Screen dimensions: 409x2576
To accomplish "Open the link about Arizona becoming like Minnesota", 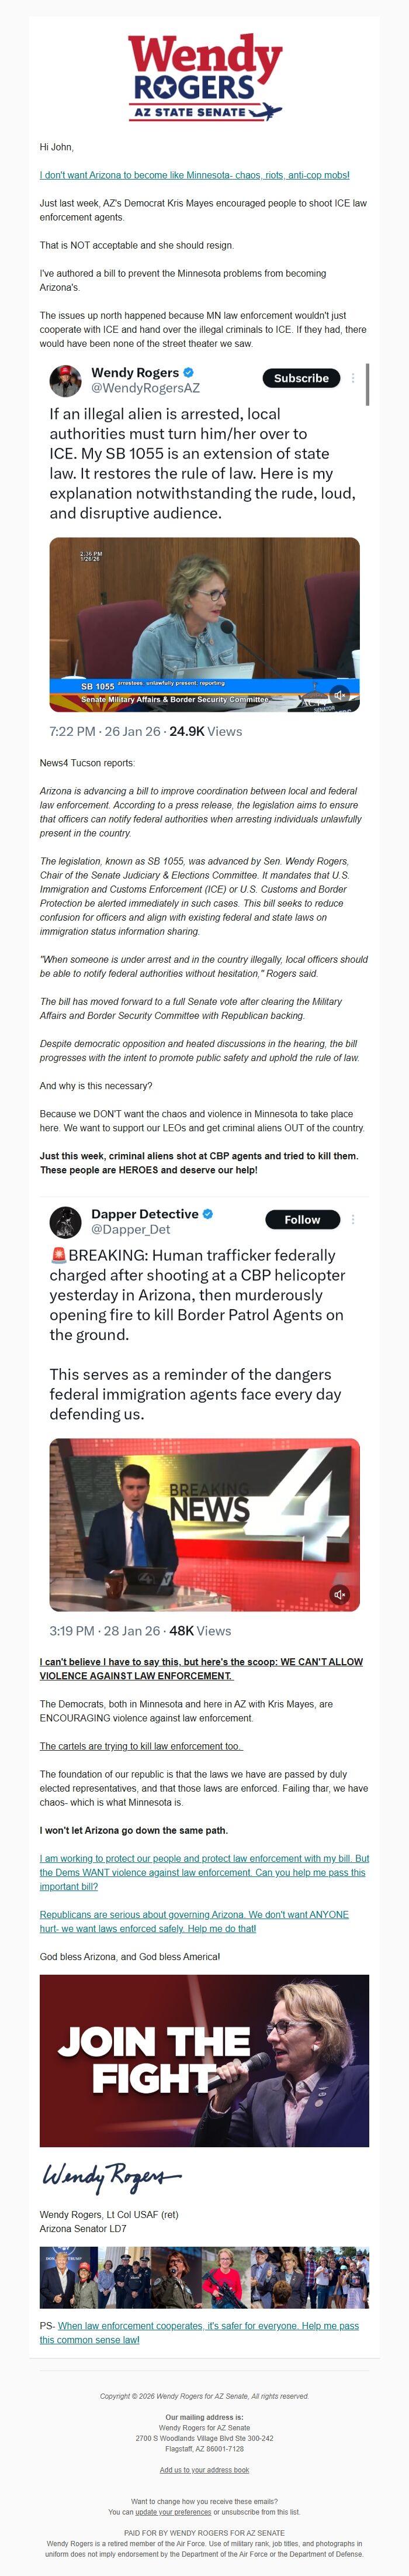I will pos(194,175).
